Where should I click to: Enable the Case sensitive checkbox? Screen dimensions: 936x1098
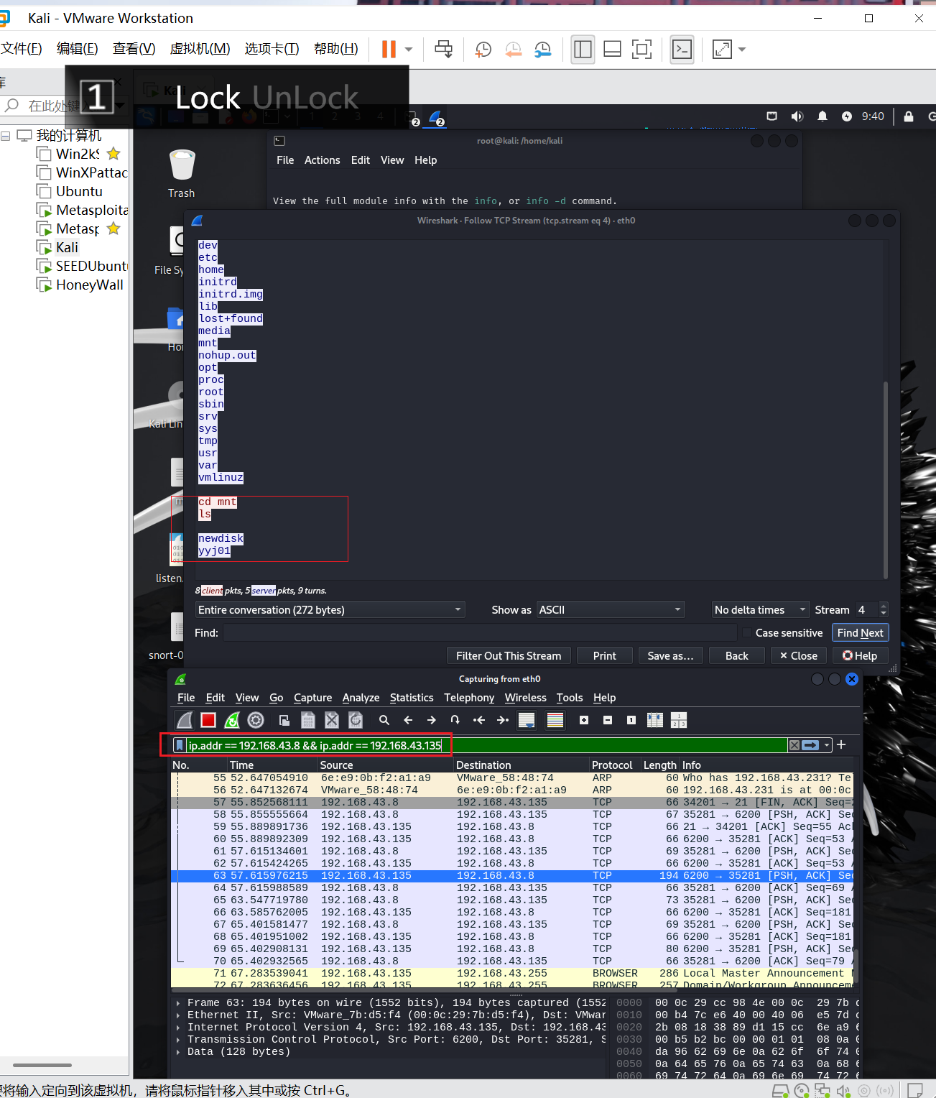(x=747, y=633)
